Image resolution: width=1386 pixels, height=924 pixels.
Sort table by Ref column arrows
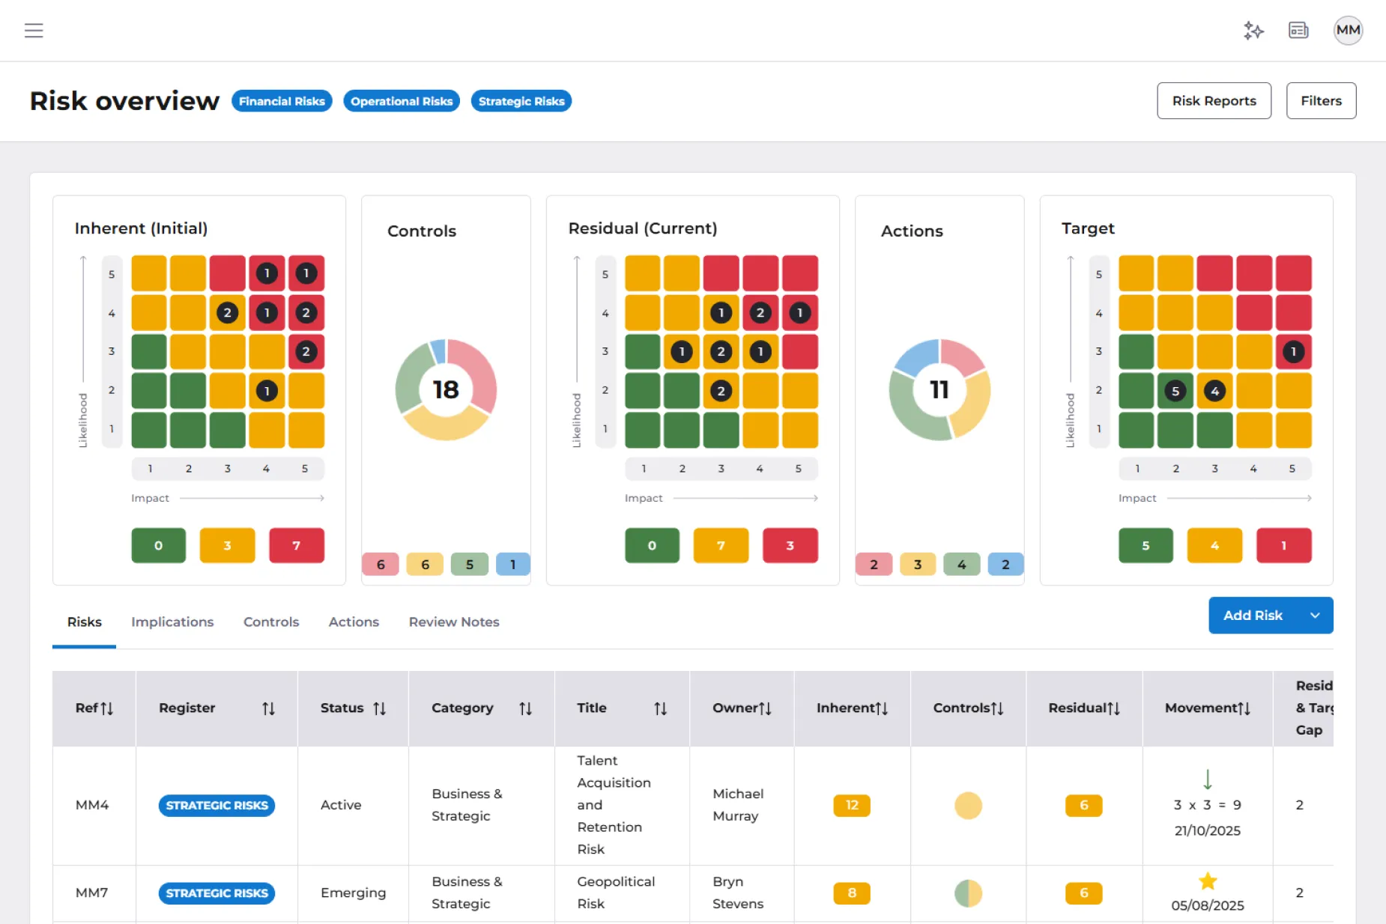pyautogui.click(x=107, y=708)
